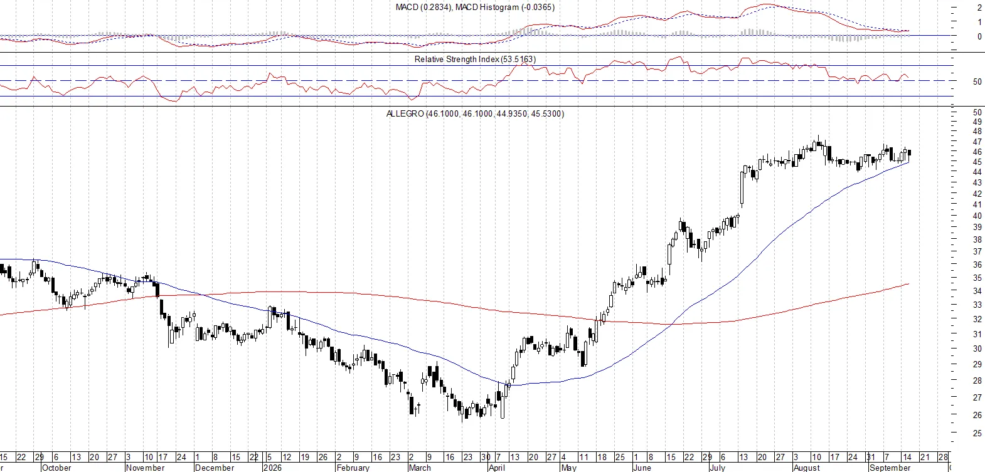This screenshot has width=985, height=472.
Task: Click the February month label
Action: 353,468
